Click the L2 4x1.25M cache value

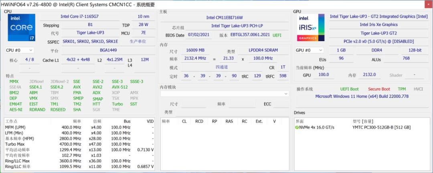[115, 60]
